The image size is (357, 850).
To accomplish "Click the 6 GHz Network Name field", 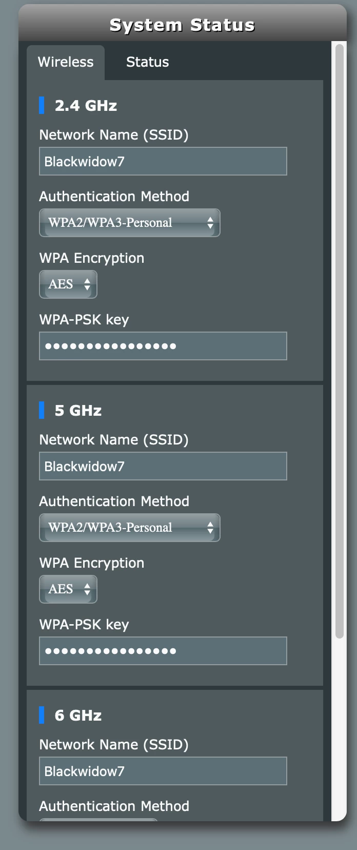I will [x=163, y=771].
